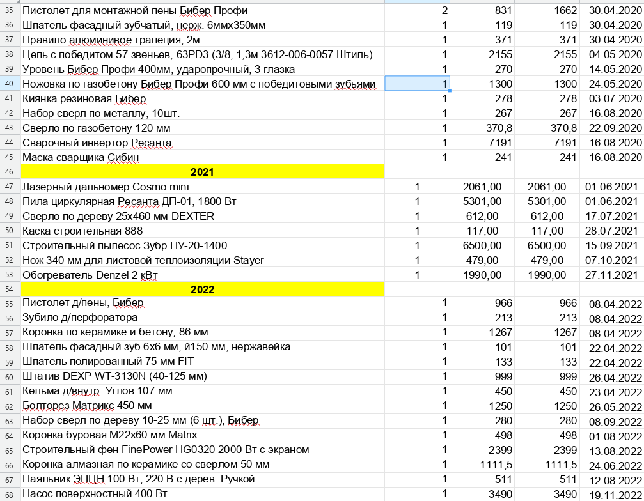Select date cell 26.05.2022
Image resolution: width=644 pixels, height=501 pixels.
pyautogui.click(x=612, y=406)
